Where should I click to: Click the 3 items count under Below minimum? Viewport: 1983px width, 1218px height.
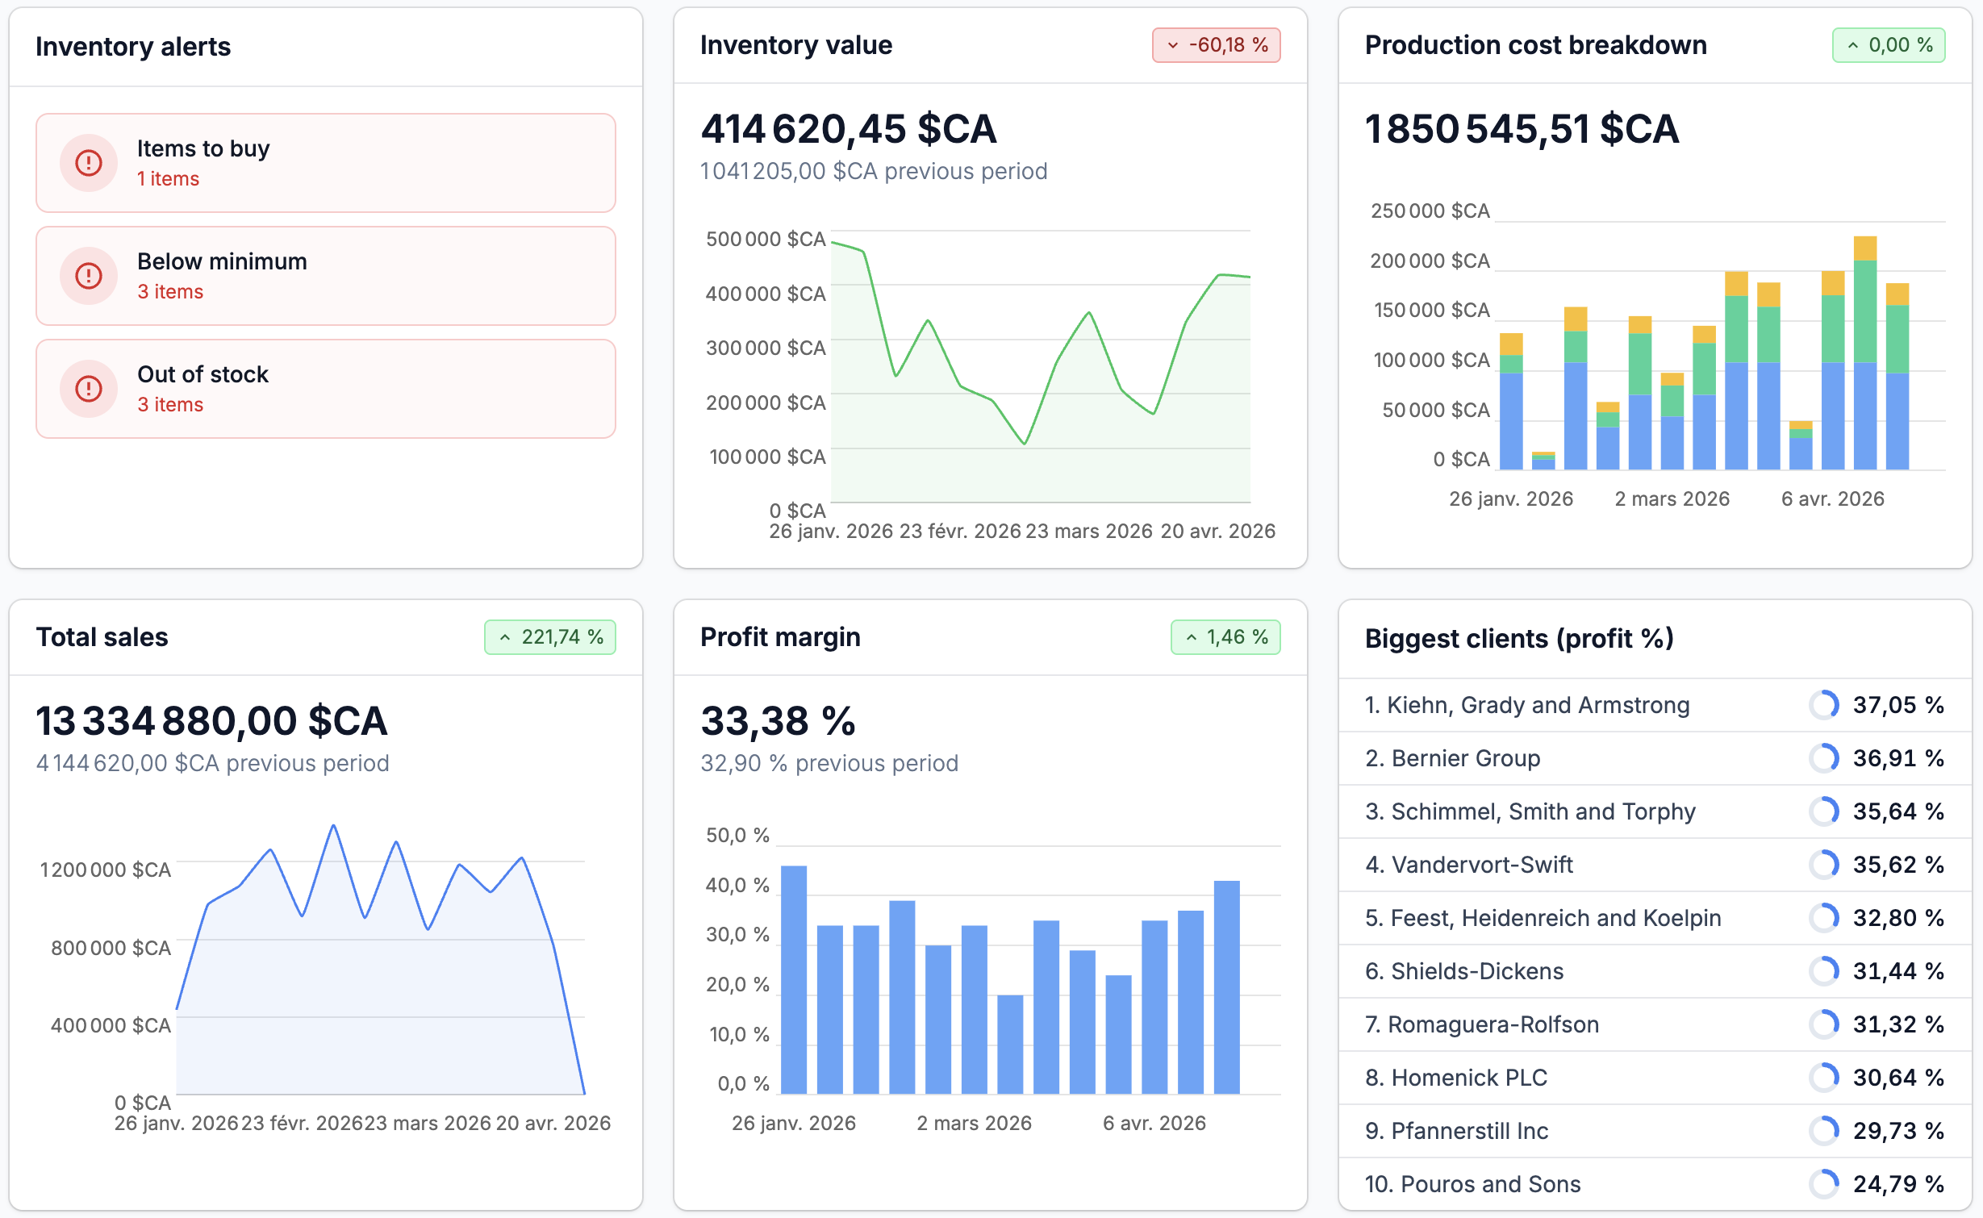point(170,291)
